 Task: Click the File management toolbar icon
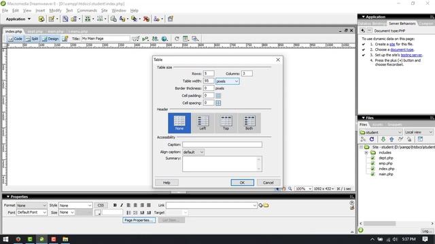[155, 39]
